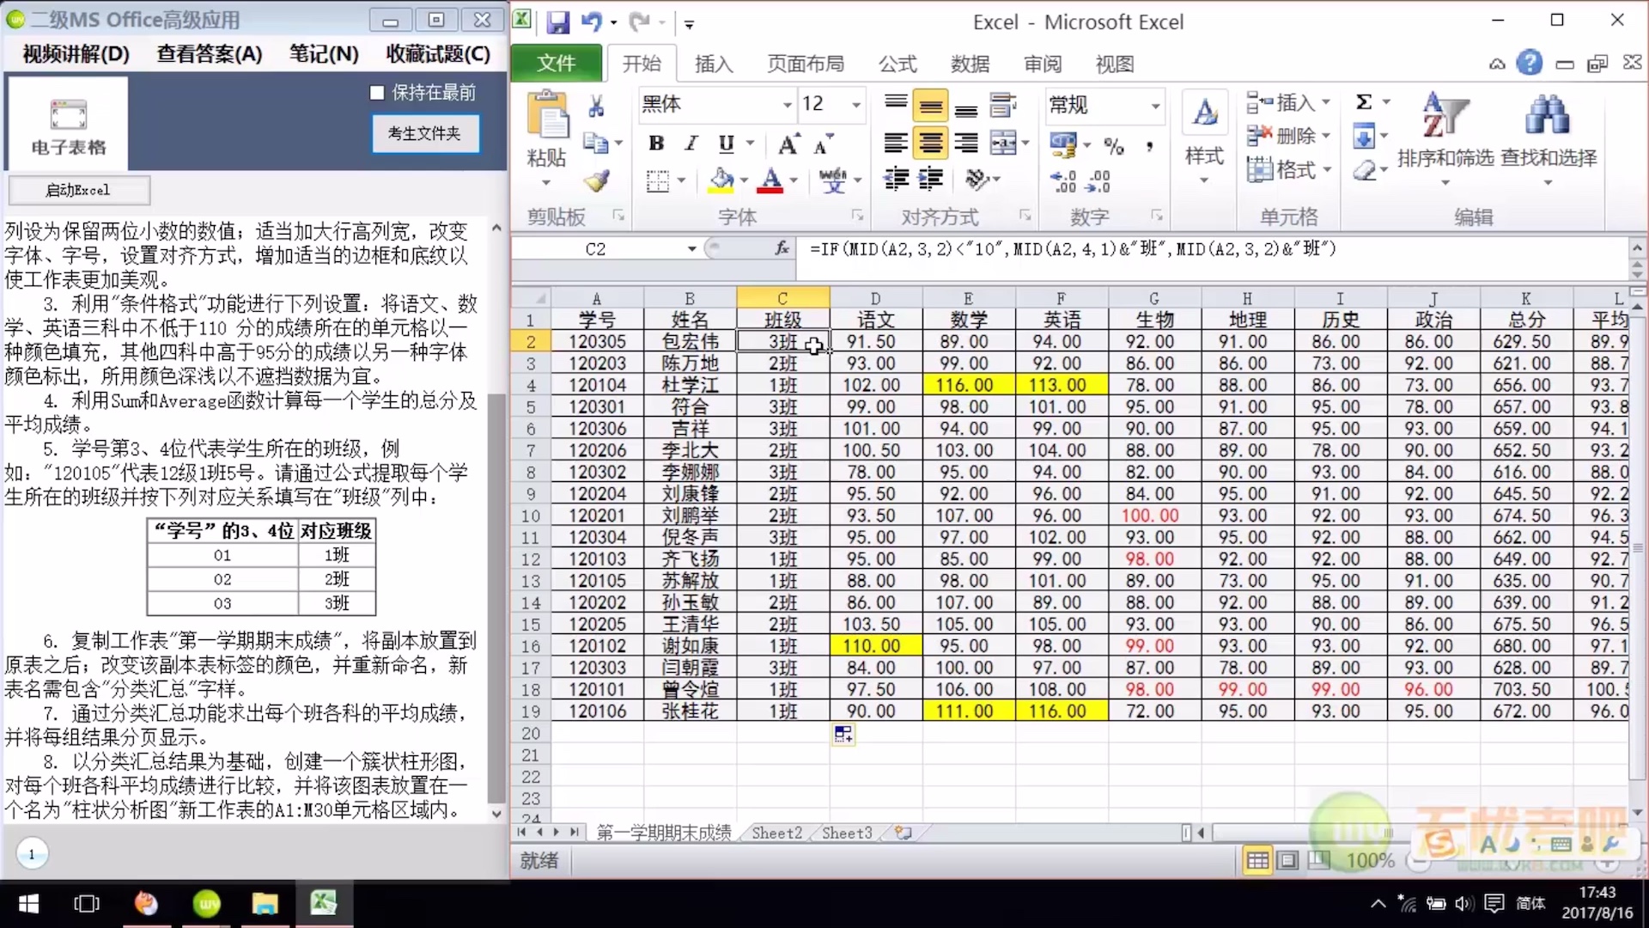Click the 考生文件夹 button

pos(424,133)
